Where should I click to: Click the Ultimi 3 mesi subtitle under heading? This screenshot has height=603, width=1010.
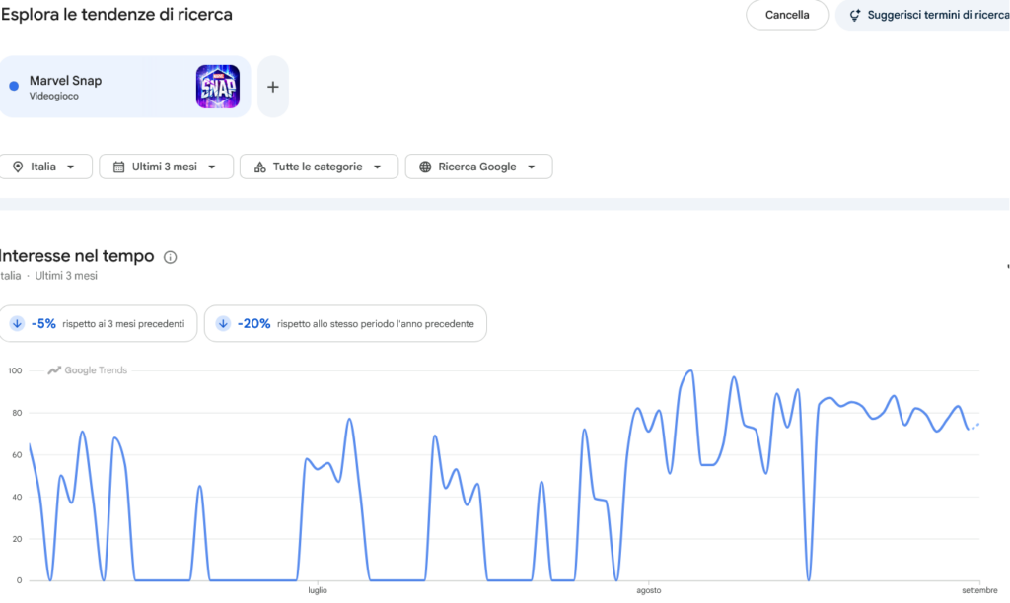(x=66, y=276)
